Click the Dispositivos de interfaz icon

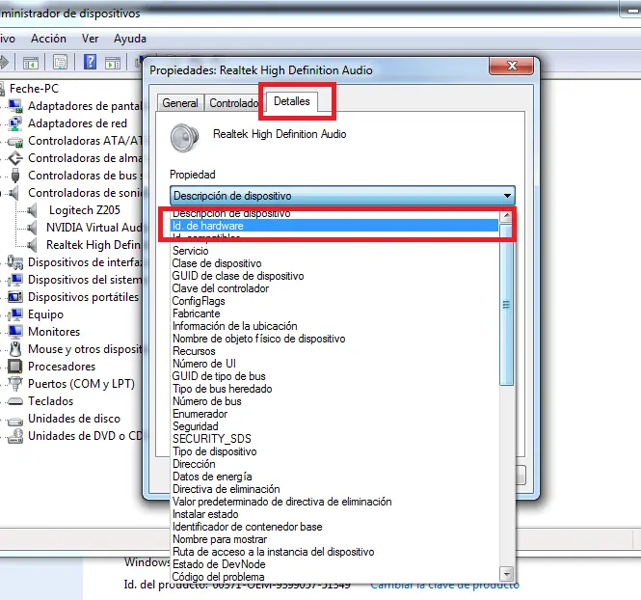tap(15, 261)
